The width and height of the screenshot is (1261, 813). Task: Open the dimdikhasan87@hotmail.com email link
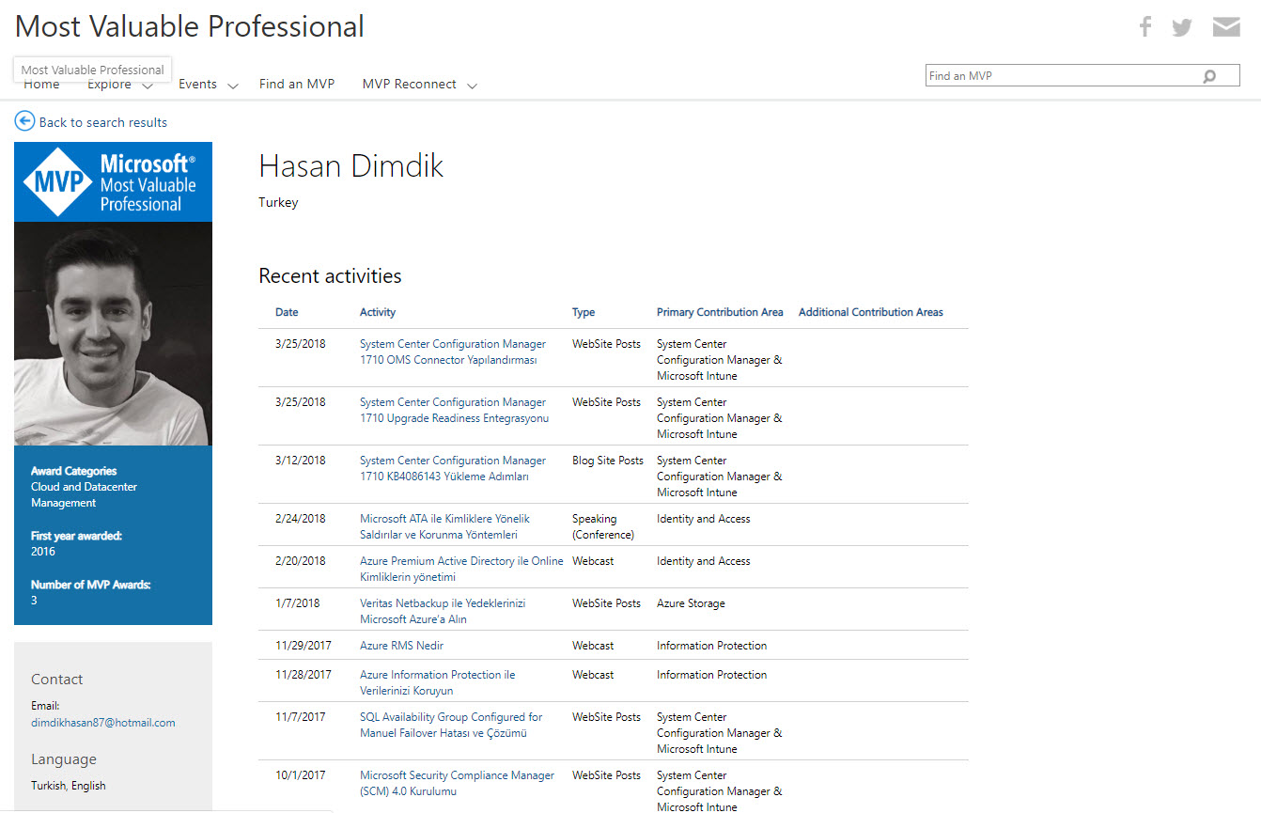102,723
